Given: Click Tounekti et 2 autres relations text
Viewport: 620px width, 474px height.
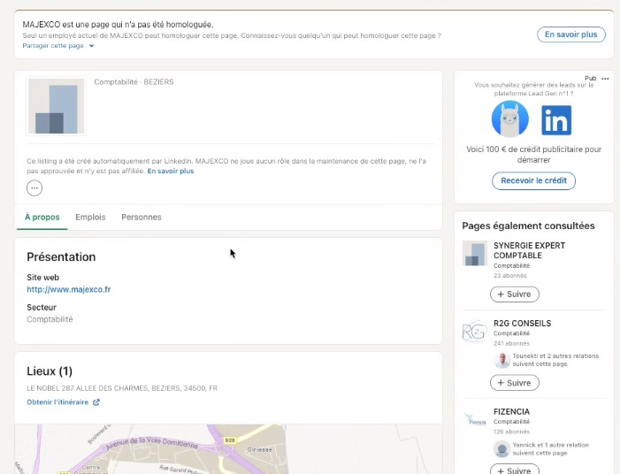Looking at the screenshot, I should point(555,360).
